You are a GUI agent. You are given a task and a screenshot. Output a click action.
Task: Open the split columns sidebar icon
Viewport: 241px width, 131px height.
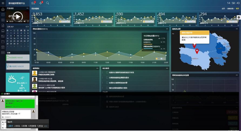(x=3, y=52)
